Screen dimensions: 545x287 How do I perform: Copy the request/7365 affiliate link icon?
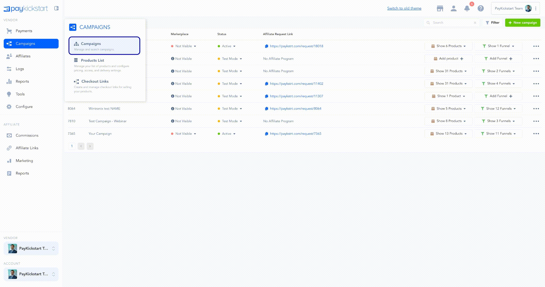click(x=266, y=134)
